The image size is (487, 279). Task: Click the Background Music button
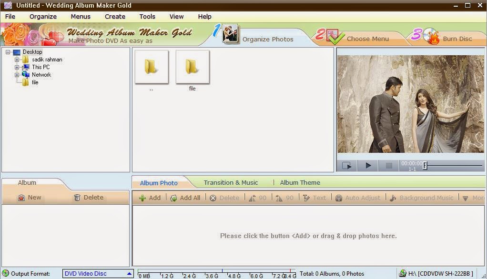point(422,198)
